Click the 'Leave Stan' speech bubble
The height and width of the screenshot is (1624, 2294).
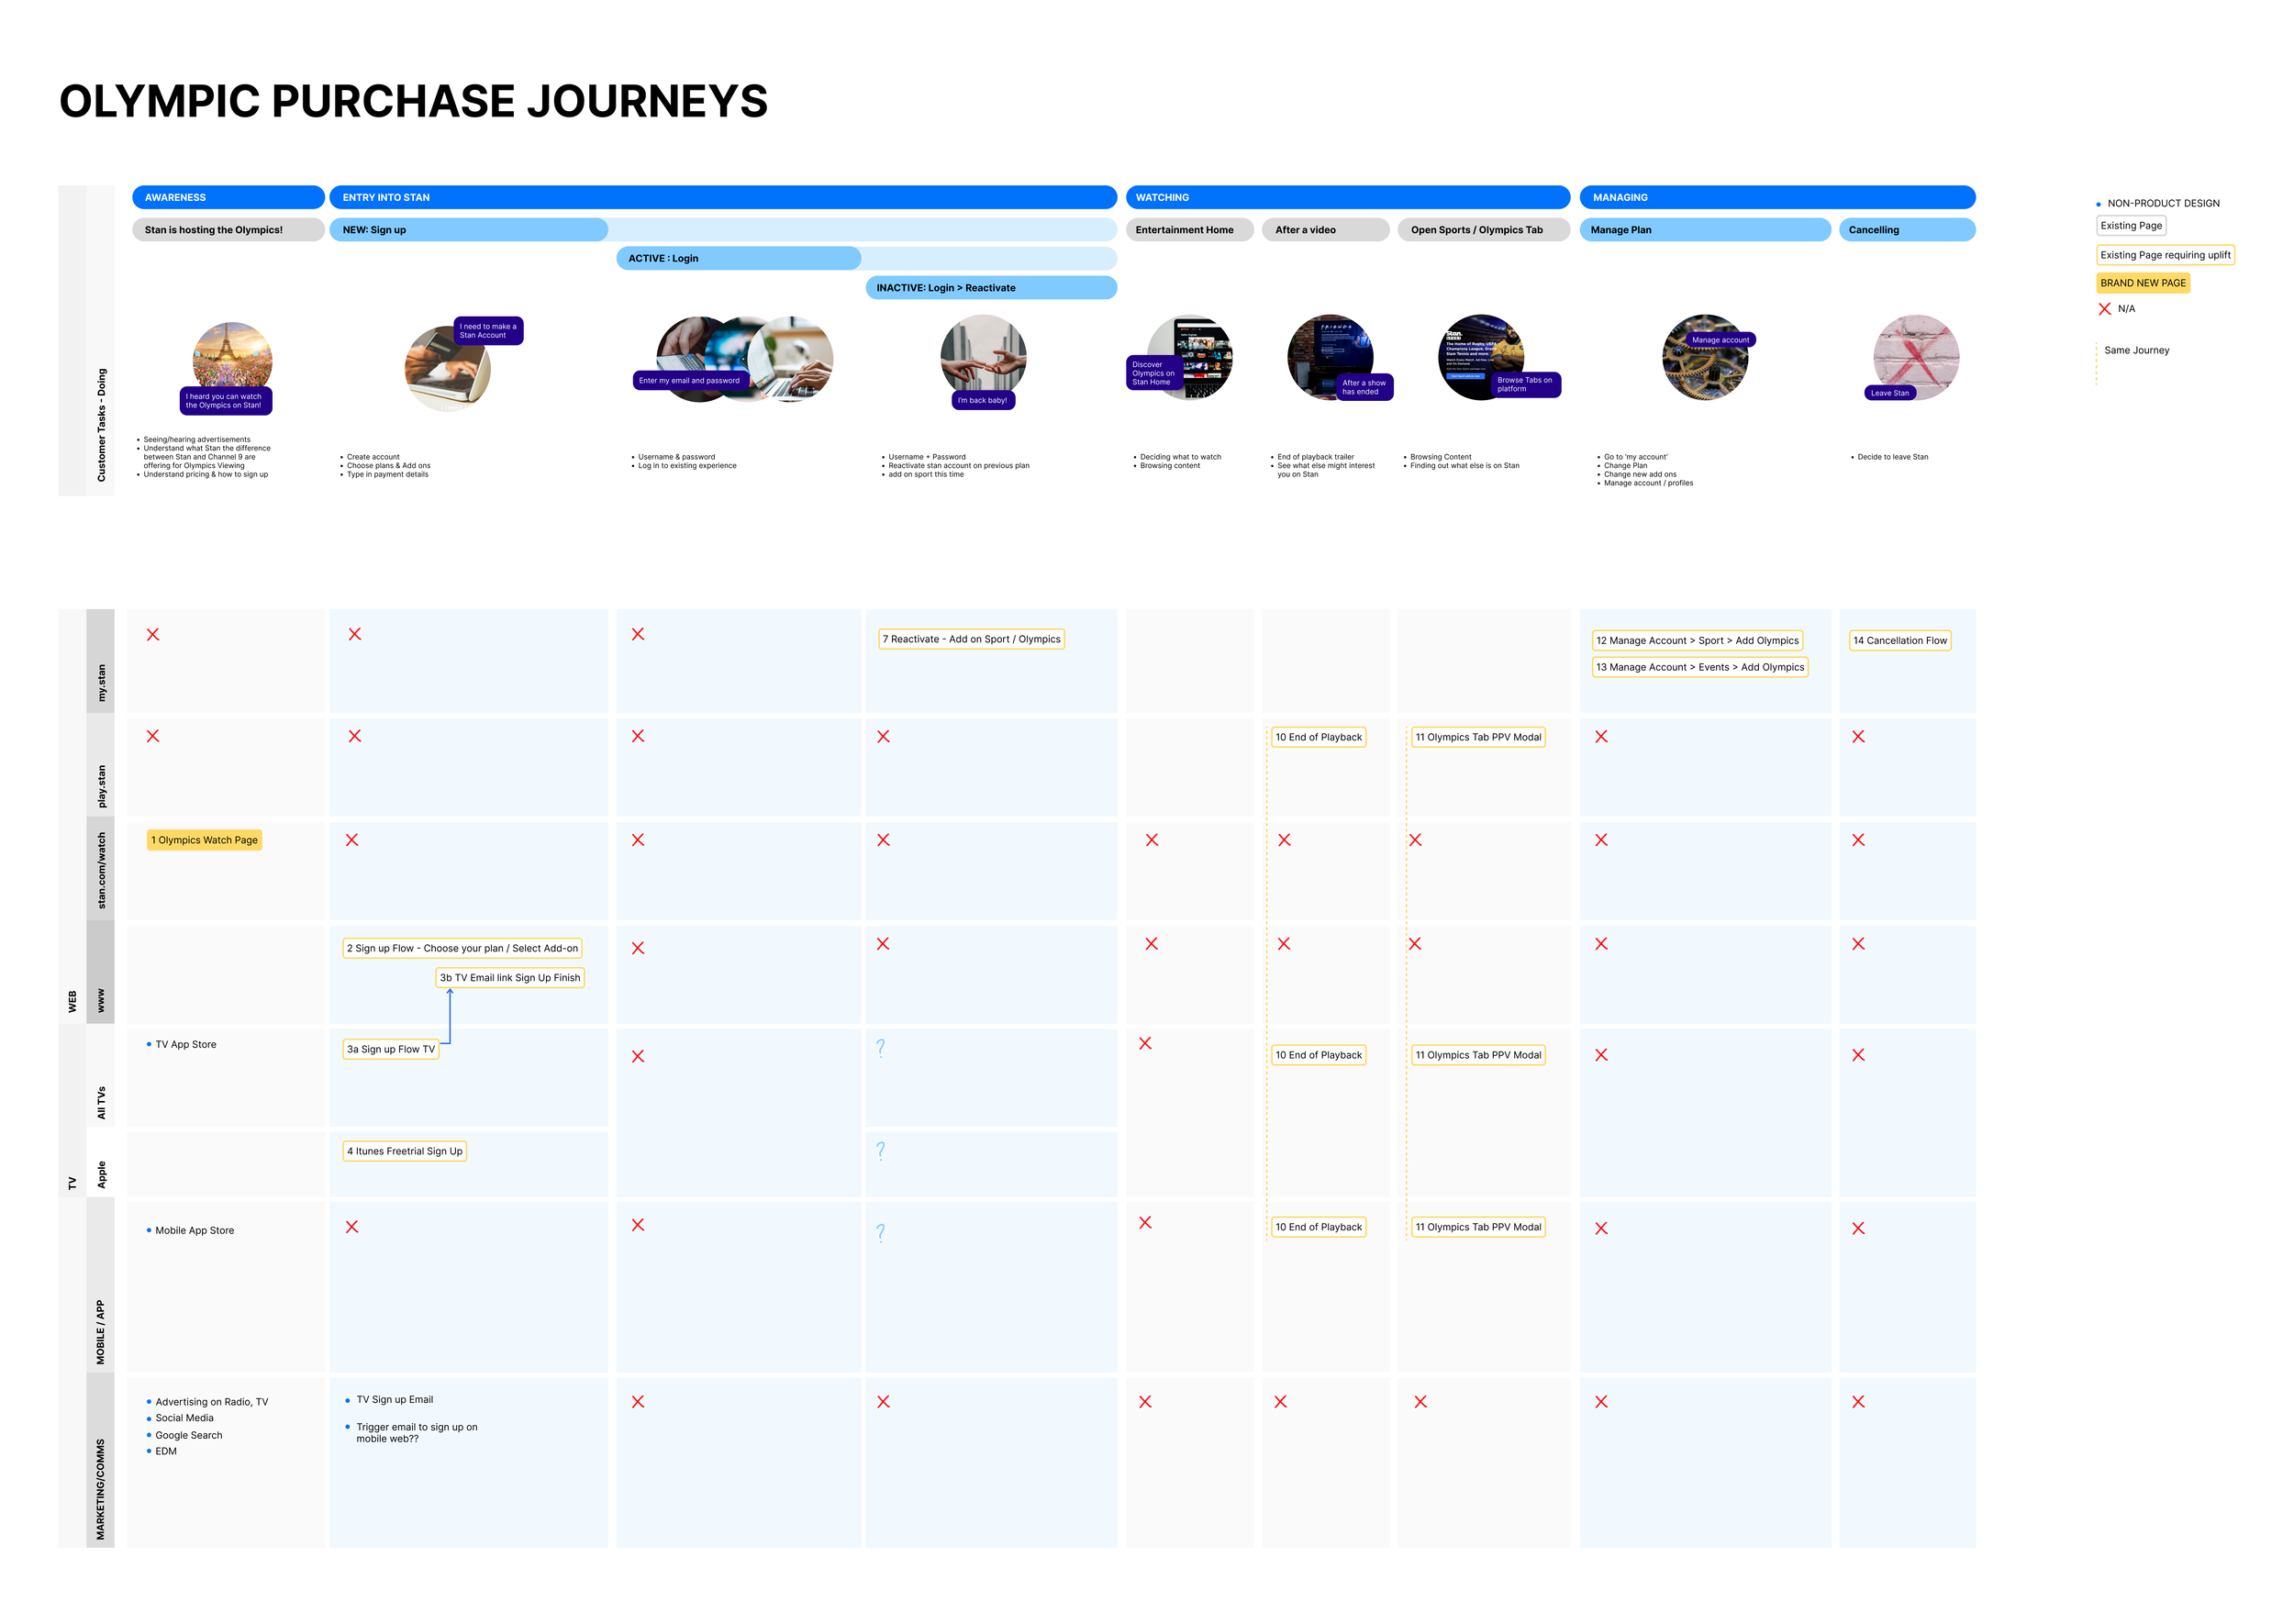pyautogui.click(x=1889, y=393)
